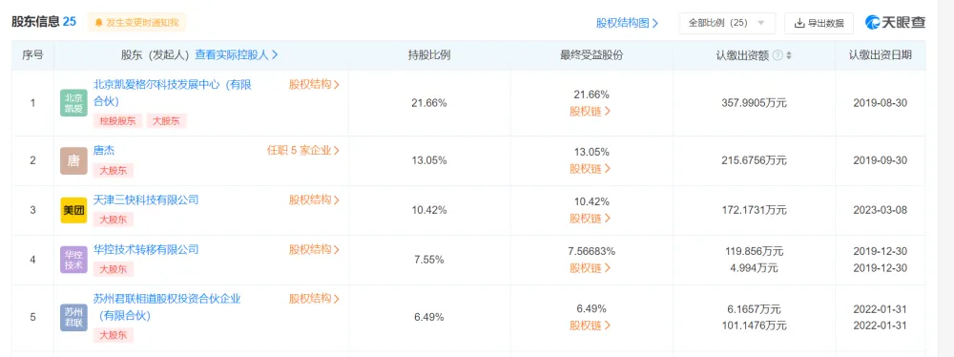Expand 任职 5 家企业 for 唐杰
Viewport: 954px width, 357px height.
point(303,150)
